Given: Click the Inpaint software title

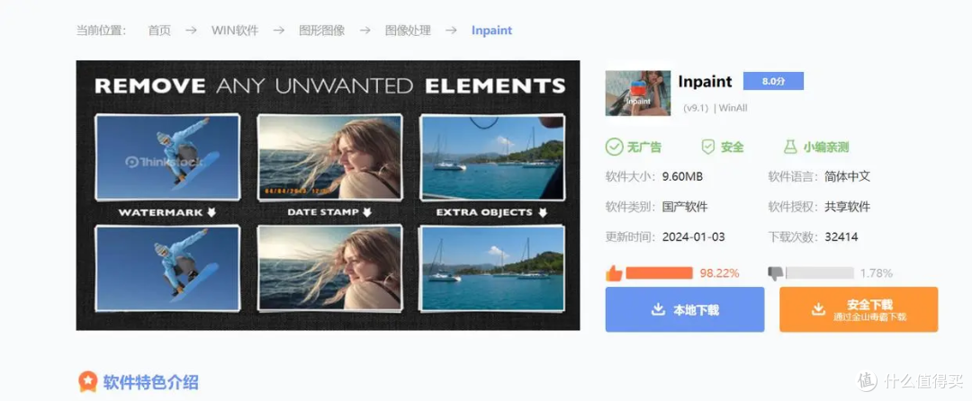Looking at the screenshot, I should (705, 82).
